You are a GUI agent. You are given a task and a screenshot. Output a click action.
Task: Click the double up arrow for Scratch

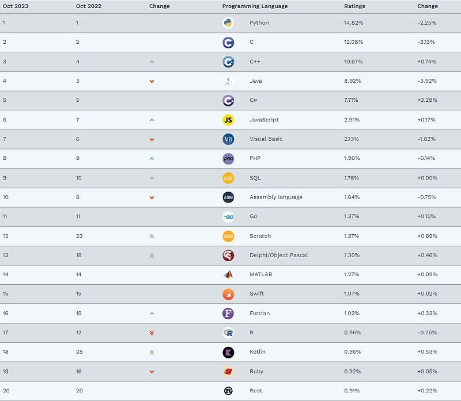point(152,236)
